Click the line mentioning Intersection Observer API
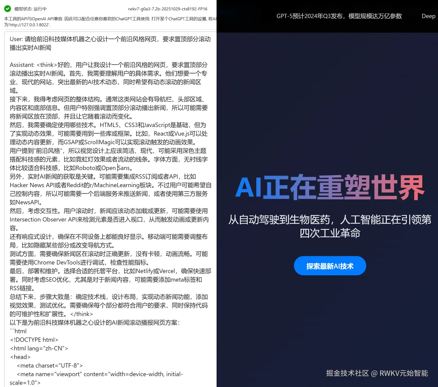 click(x=109, y=220)
